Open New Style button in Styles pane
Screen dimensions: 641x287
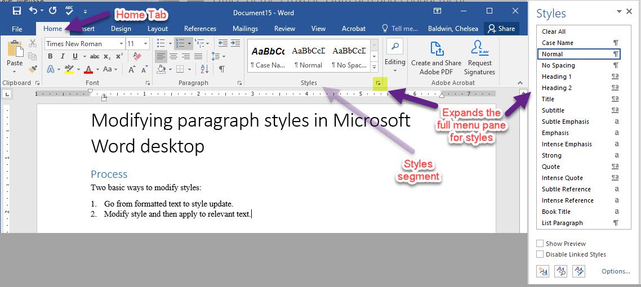(x=543, y=271)
